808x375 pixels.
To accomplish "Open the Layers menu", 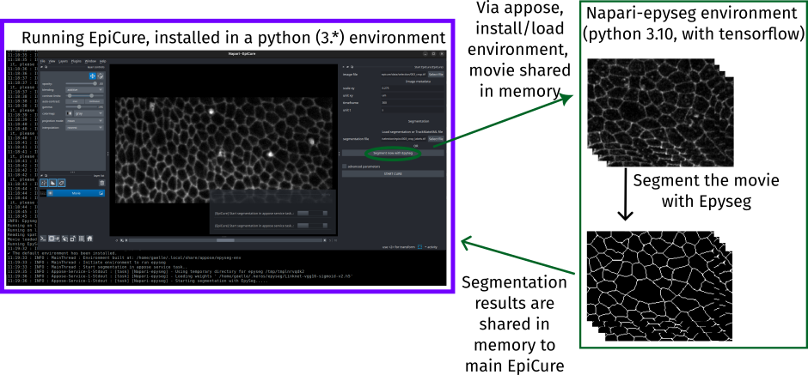I will [64, 62].
